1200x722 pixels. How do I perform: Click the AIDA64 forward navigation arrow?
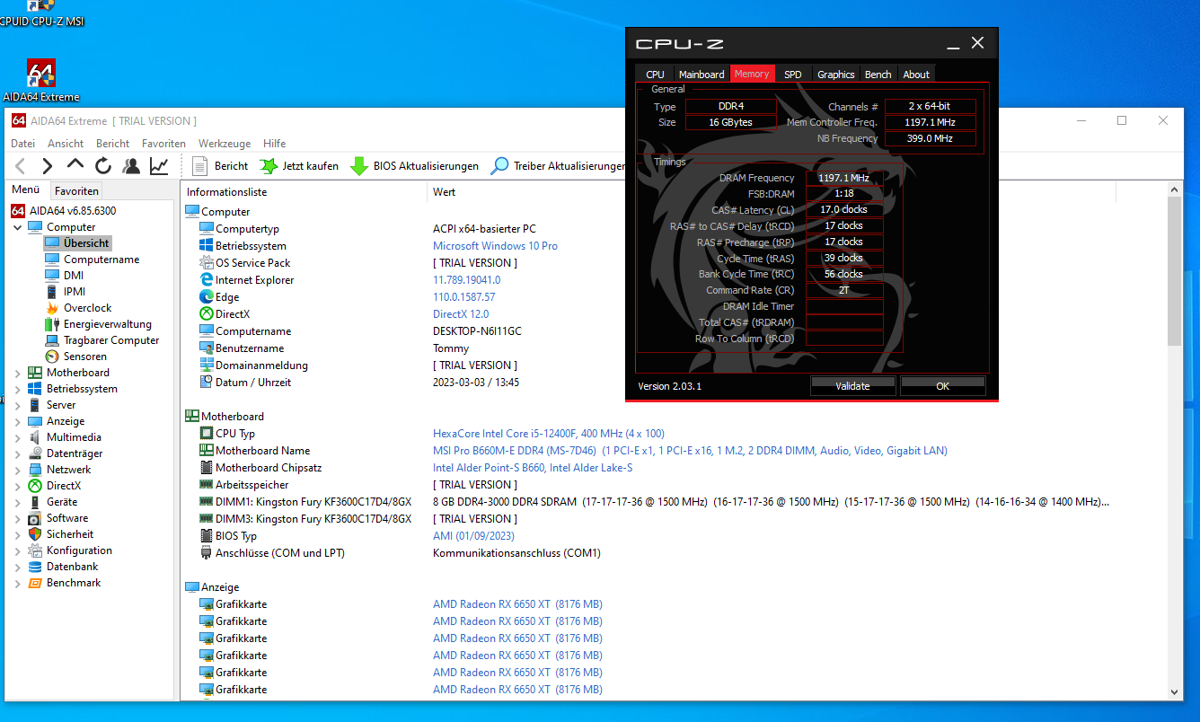tap(48, 166)
